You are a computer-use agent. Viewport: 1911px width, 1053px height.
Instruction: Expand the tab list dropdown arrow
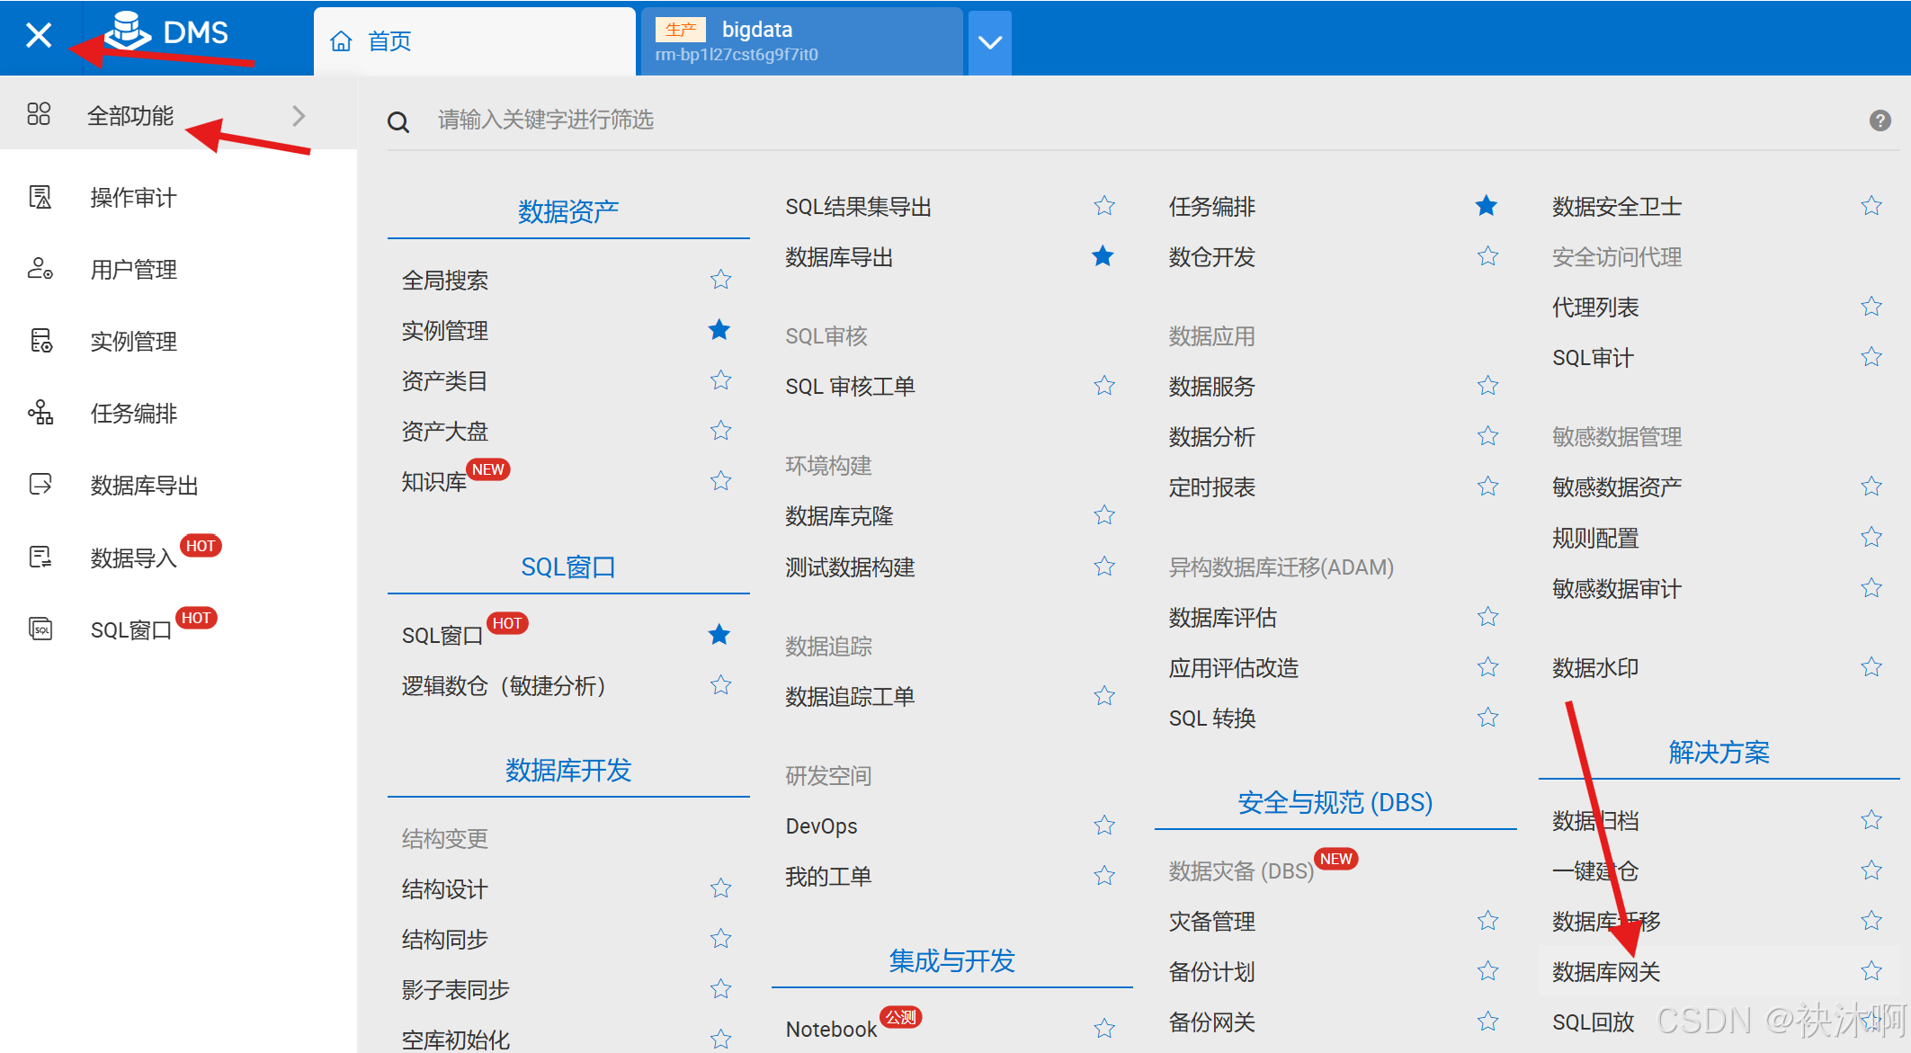tap(989, 42)
